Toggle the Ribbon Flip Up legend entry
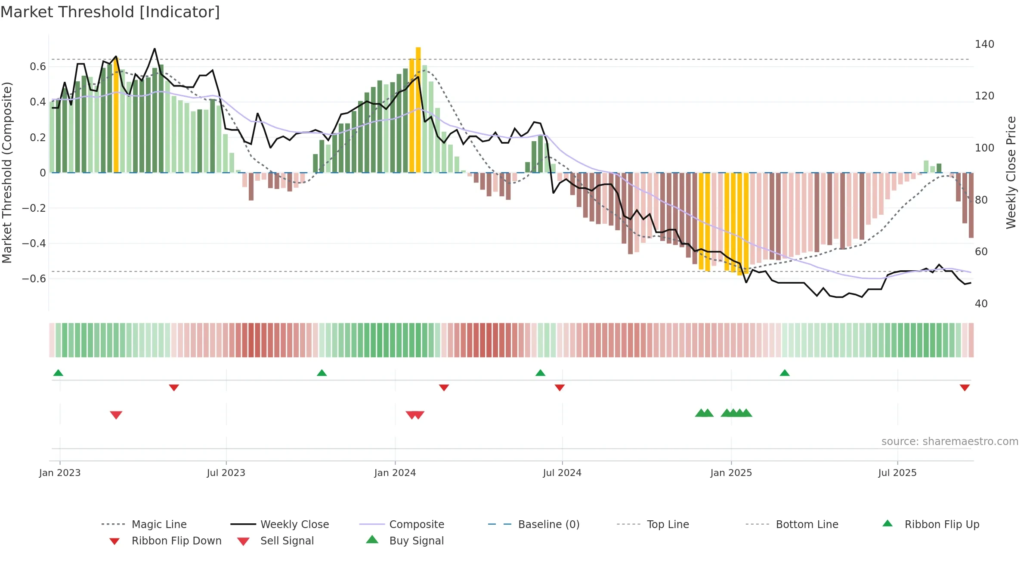Image resolution: width=1033 pixels, height=581 pixels. click(x=931, y=524)
